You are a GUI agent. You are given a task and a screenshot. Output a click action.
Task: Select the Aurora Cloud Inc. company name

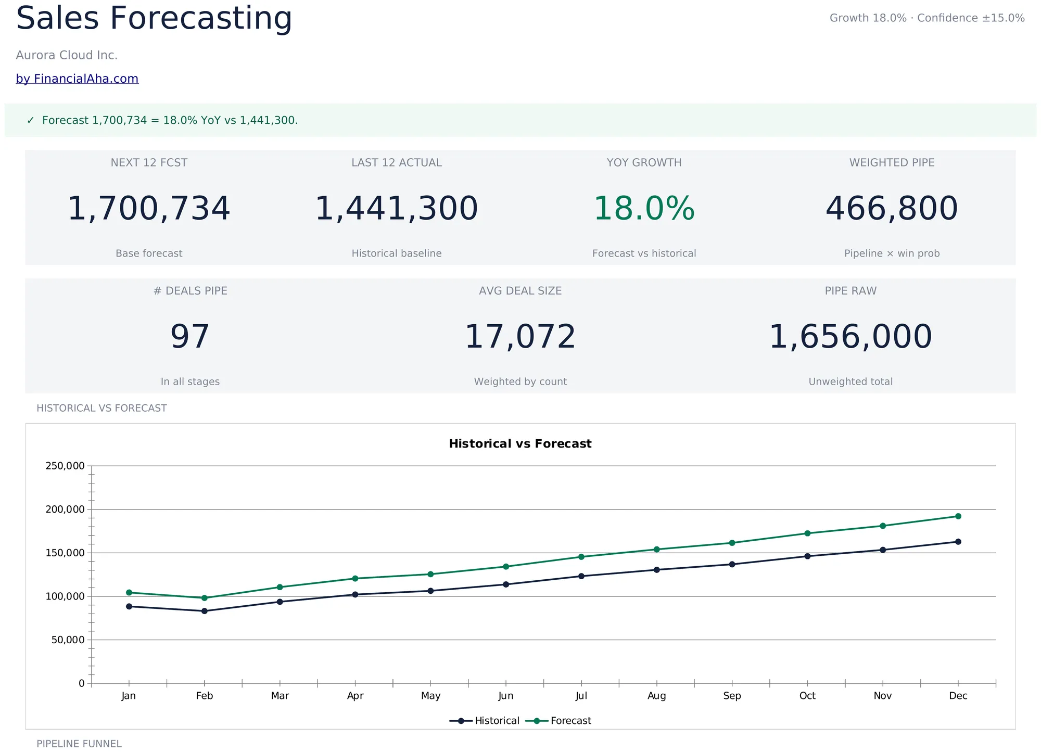[67, 55]
